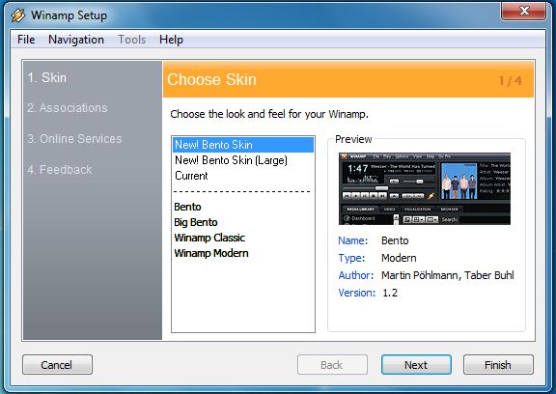
Task: Click the disabled Back button
Action: click(x=332, y=365)
